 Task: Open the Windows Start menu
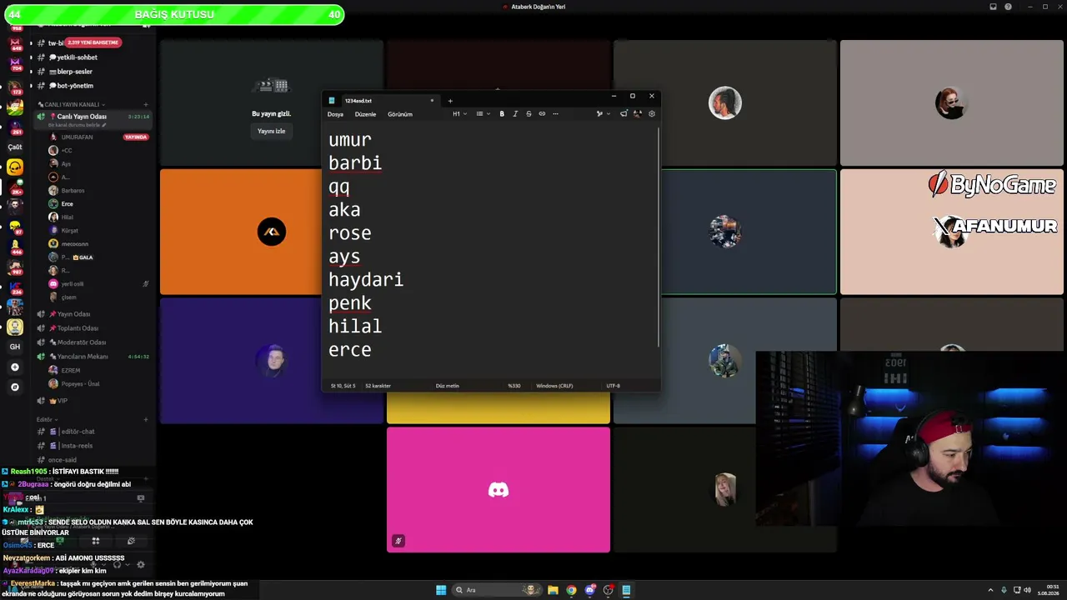pyautogui.click(x=441, y=590)
